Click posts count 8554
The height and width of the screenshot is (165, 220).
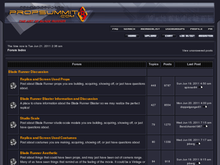pyautogui.click(x=167, y=105)
